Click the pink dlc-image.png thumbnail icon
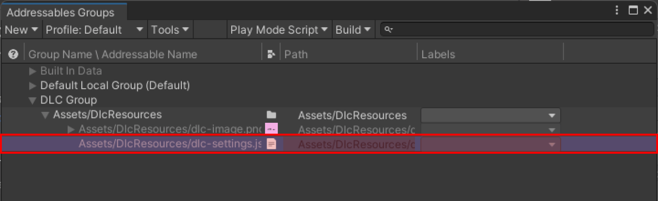 271,129
